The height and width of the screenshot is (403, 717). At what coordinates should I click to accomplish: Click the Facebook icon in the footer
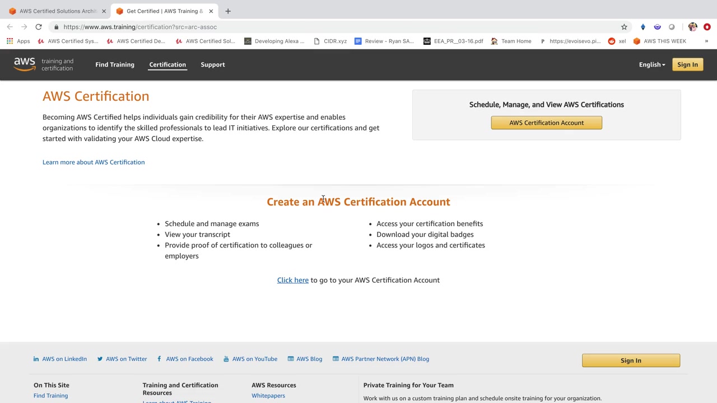click(160, 359)
